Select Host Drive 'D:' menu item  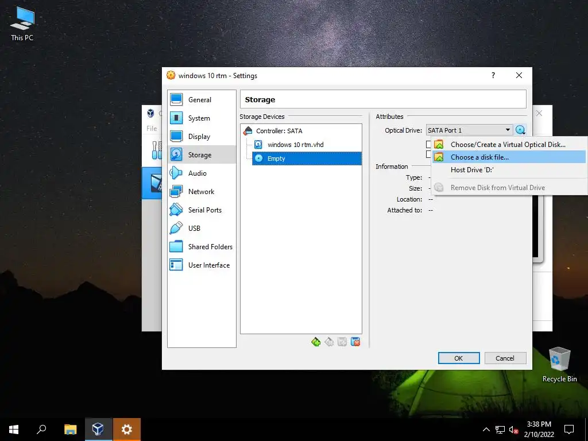[509, 170]
